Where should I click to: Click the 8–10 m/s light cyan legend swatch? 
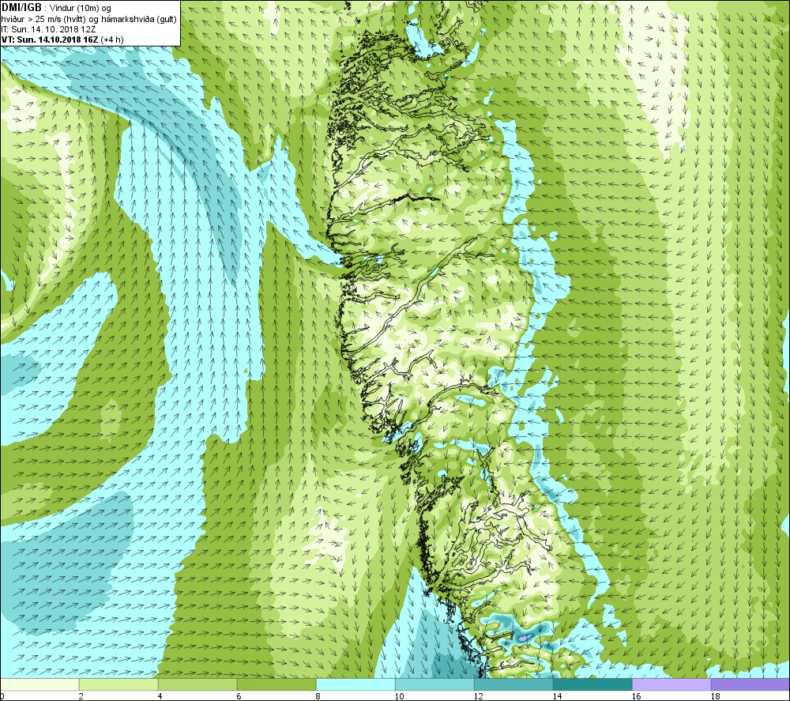pos(355,684)
